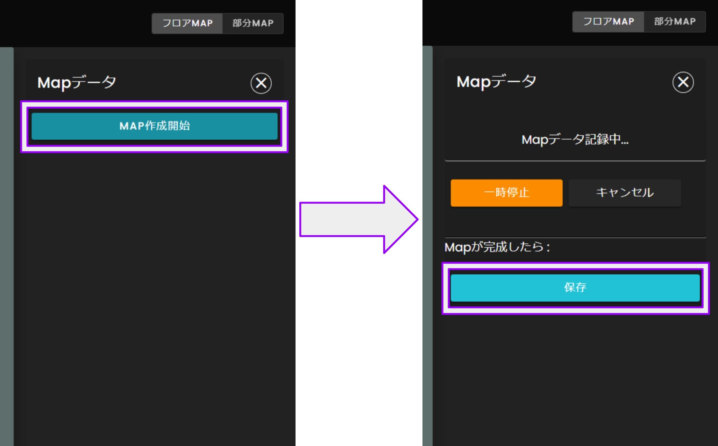Click the Mapデータ title on left panel
The width and height of the screenshot is (718, 446).
pos(77,82)
